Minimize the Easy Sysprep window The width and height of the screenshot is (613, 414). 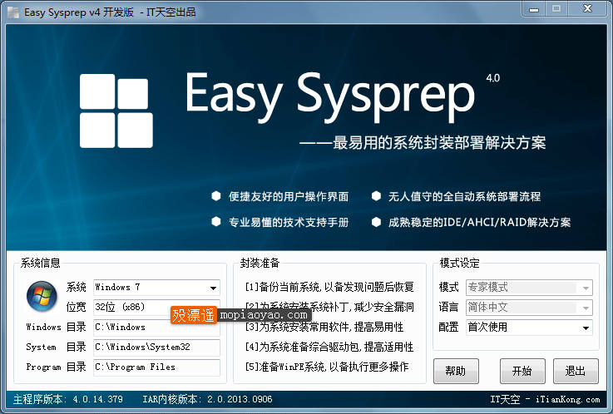point(534,9)
